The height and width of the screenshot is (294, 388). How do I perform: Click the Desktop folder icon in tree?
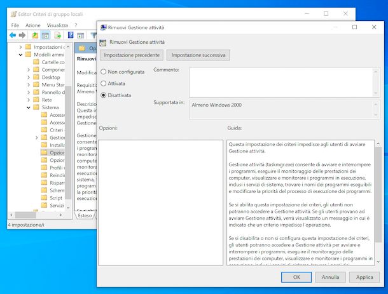point(36,77)
